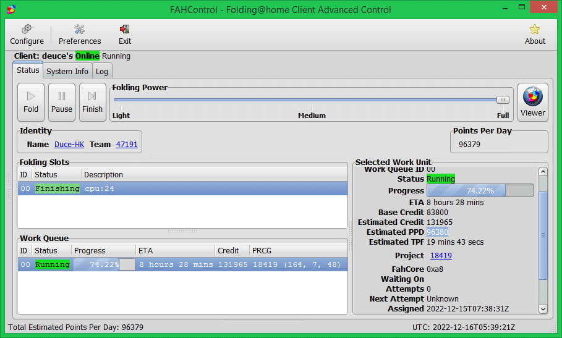This screenshot has width=562, height=338.
Task: Click the Assigned 2022-12-15T07:38:31Z timestamp
Action: 468,308
